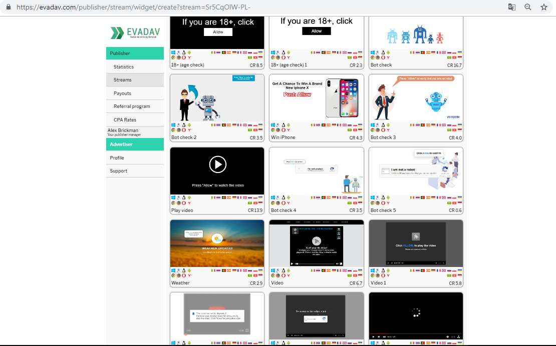Open the browser translate page icon
This screenshot has width=556, height=346.
[x=512, y=6]
